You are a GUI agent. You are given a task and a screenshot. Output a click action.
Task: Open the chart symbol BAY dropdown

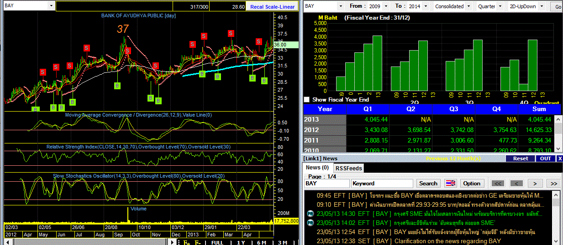click(51, 6)
